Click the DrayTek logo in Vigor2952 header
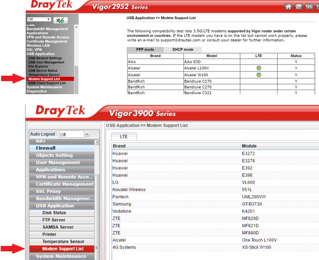This screenshot has height=260, width=319. (51, 4)
